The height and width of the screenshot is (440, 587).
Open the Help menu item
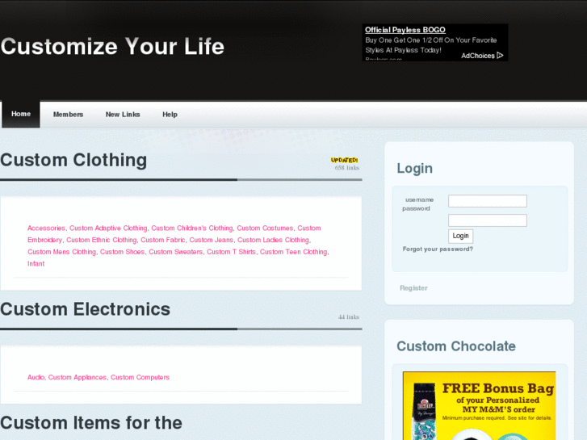[x=170, y=114]
